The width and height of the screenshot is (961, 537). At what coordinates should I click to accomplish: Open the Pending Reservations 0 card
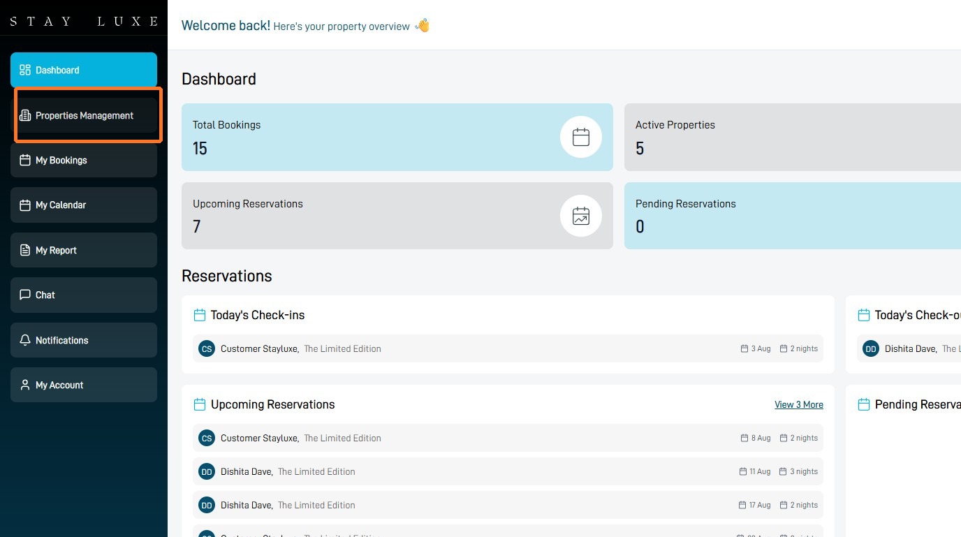[793, 216]
